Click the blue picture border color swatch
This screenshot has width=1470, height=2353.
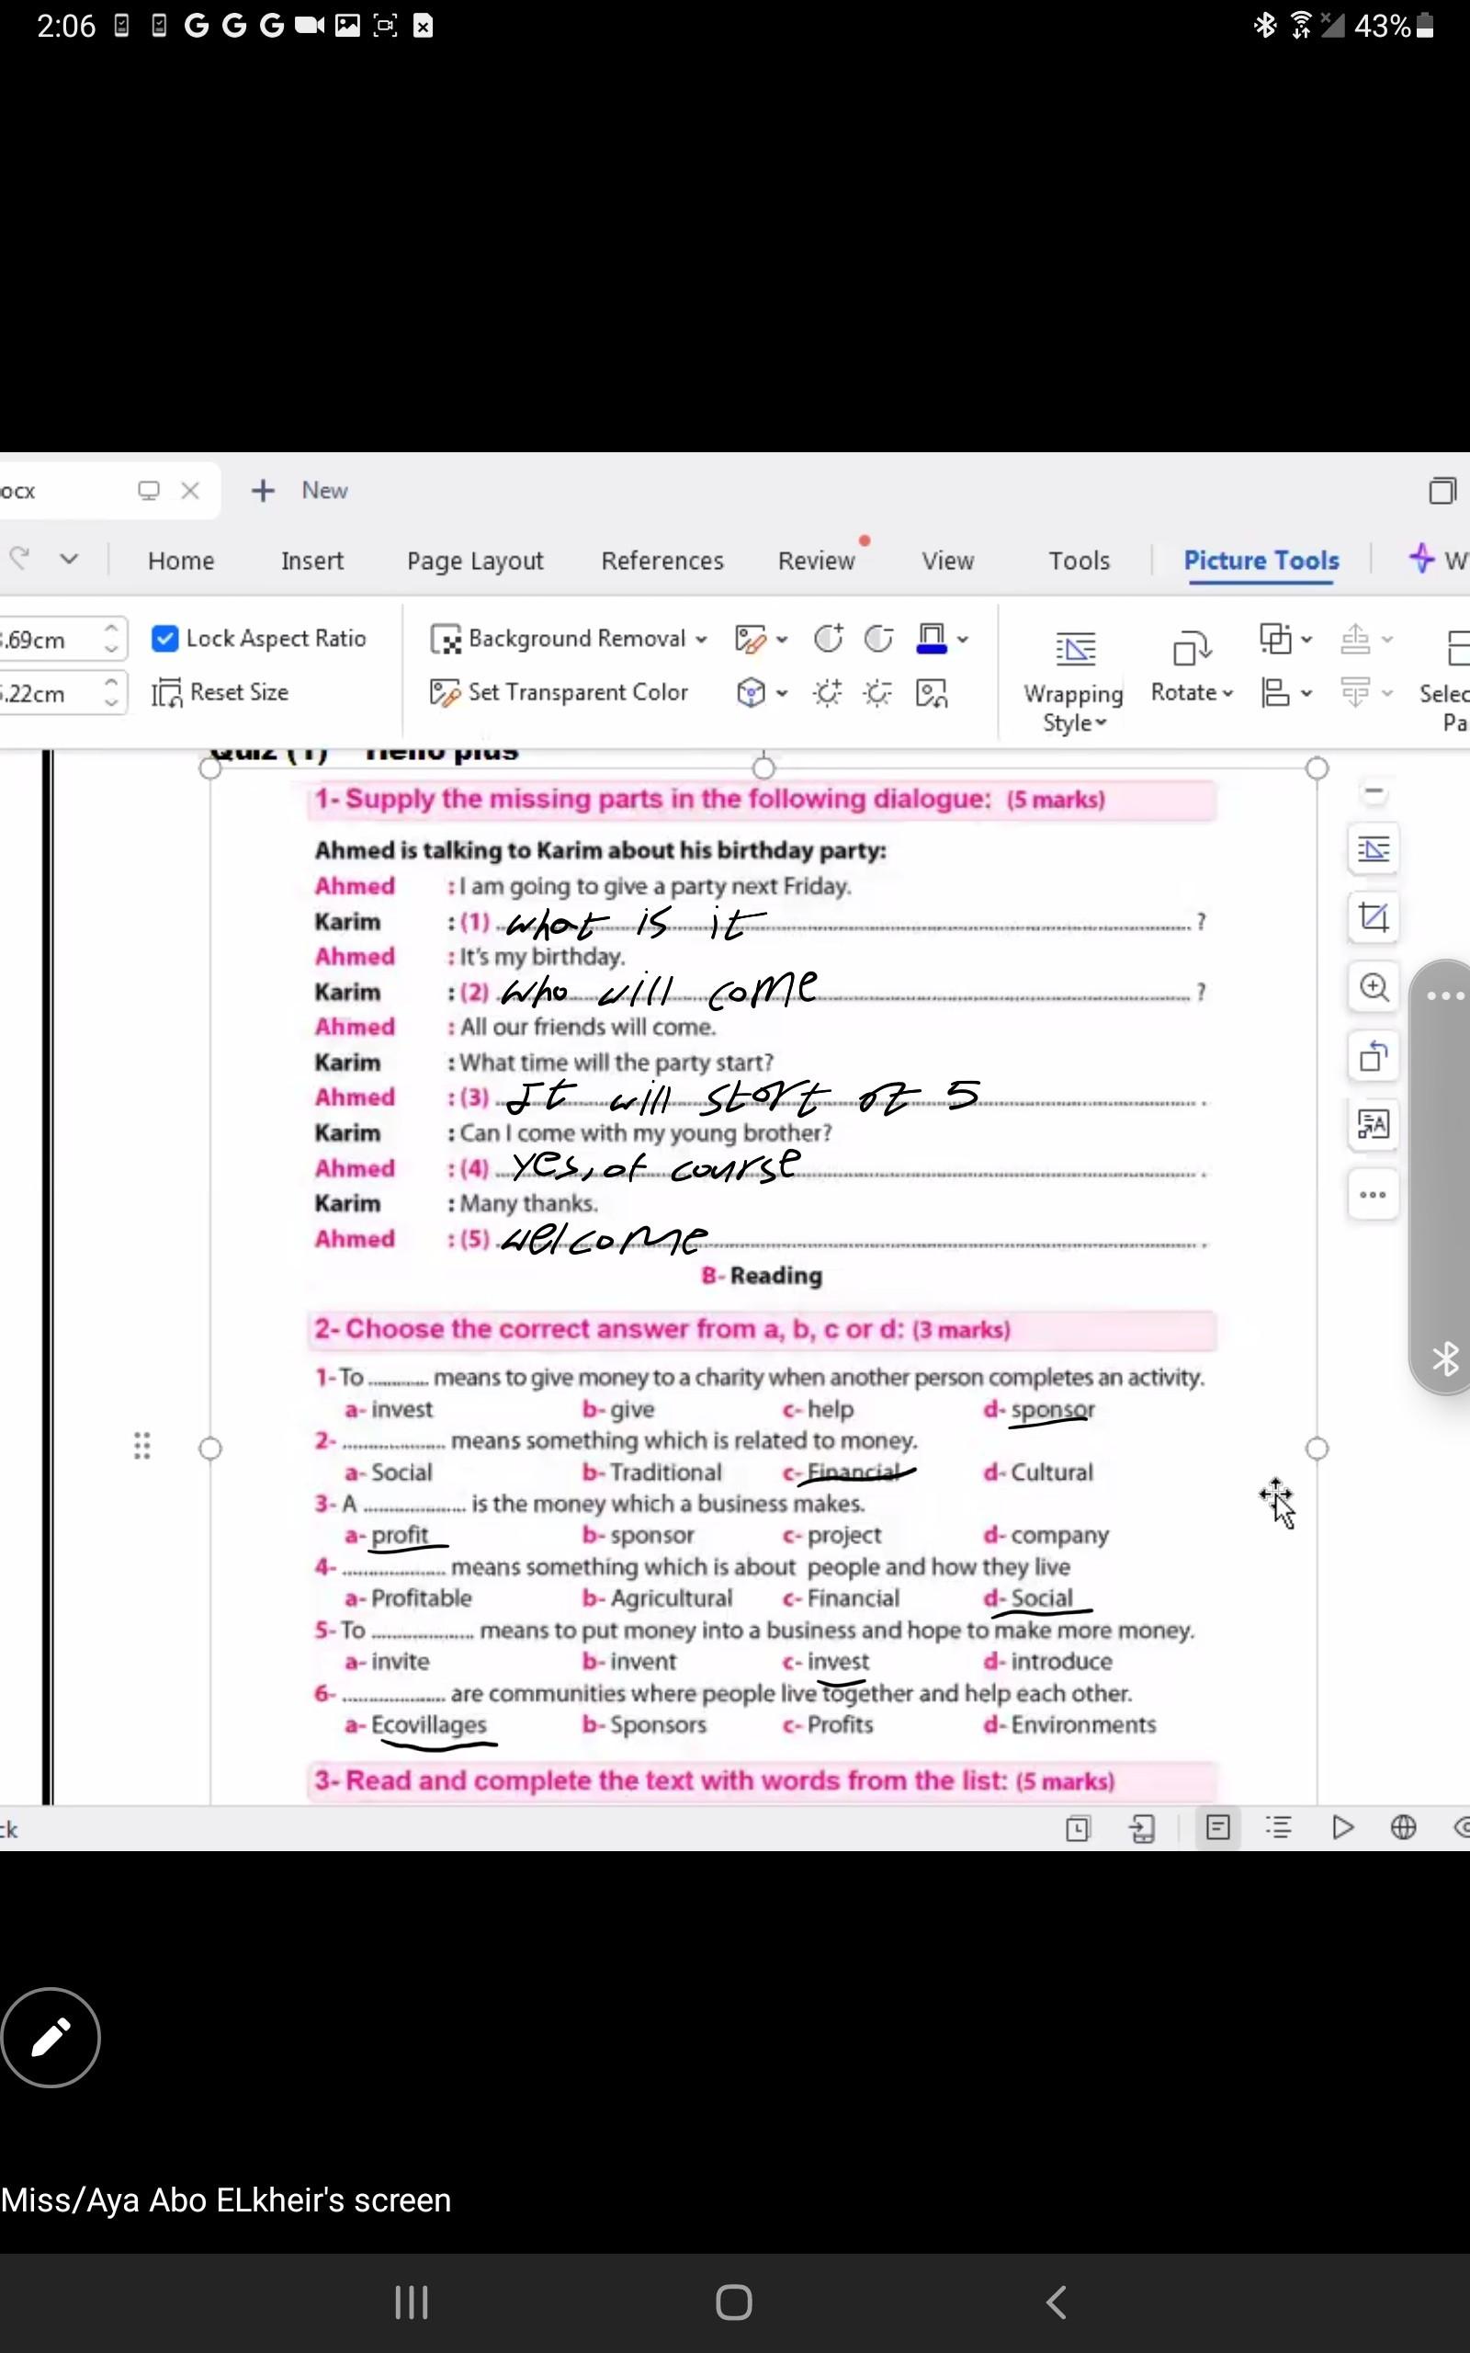[932, 639]
